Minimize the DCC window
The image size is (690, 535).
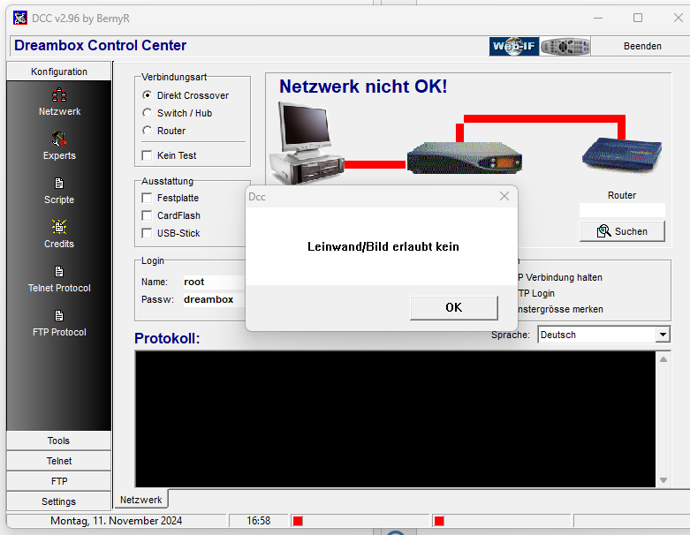(597, 18)
